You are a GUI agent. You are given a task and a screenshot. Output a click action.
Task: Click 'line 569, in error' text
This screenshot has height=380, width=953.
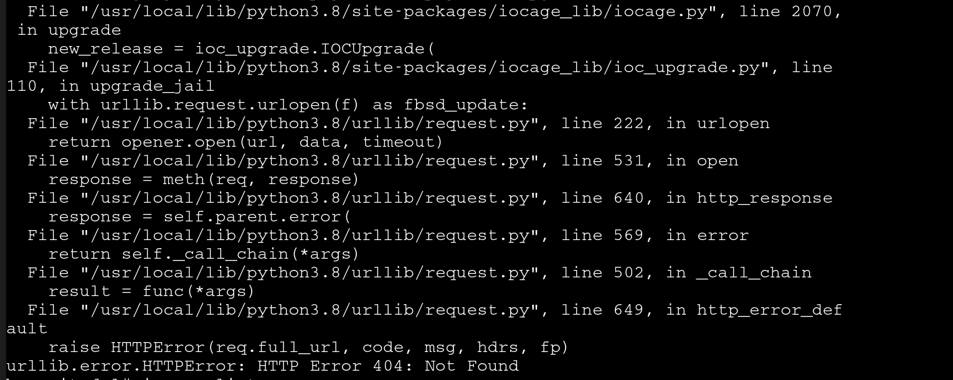655,236
